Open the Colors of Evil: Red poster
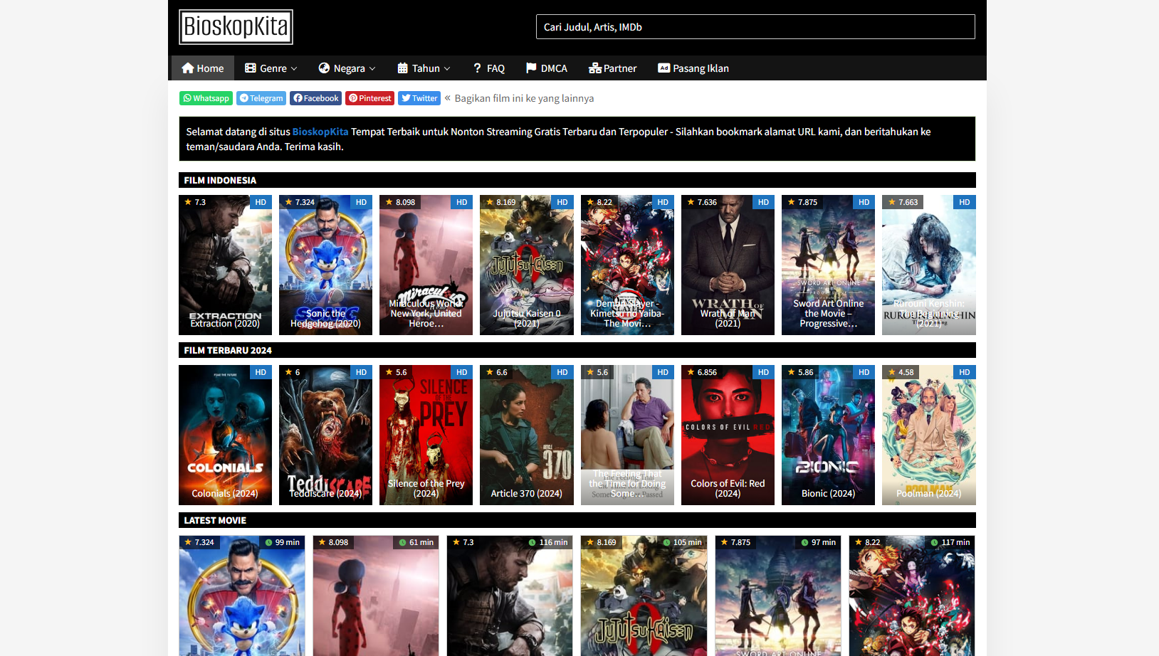The width and height of the screenshot is (1159, 656). click(x=728, y=435)
